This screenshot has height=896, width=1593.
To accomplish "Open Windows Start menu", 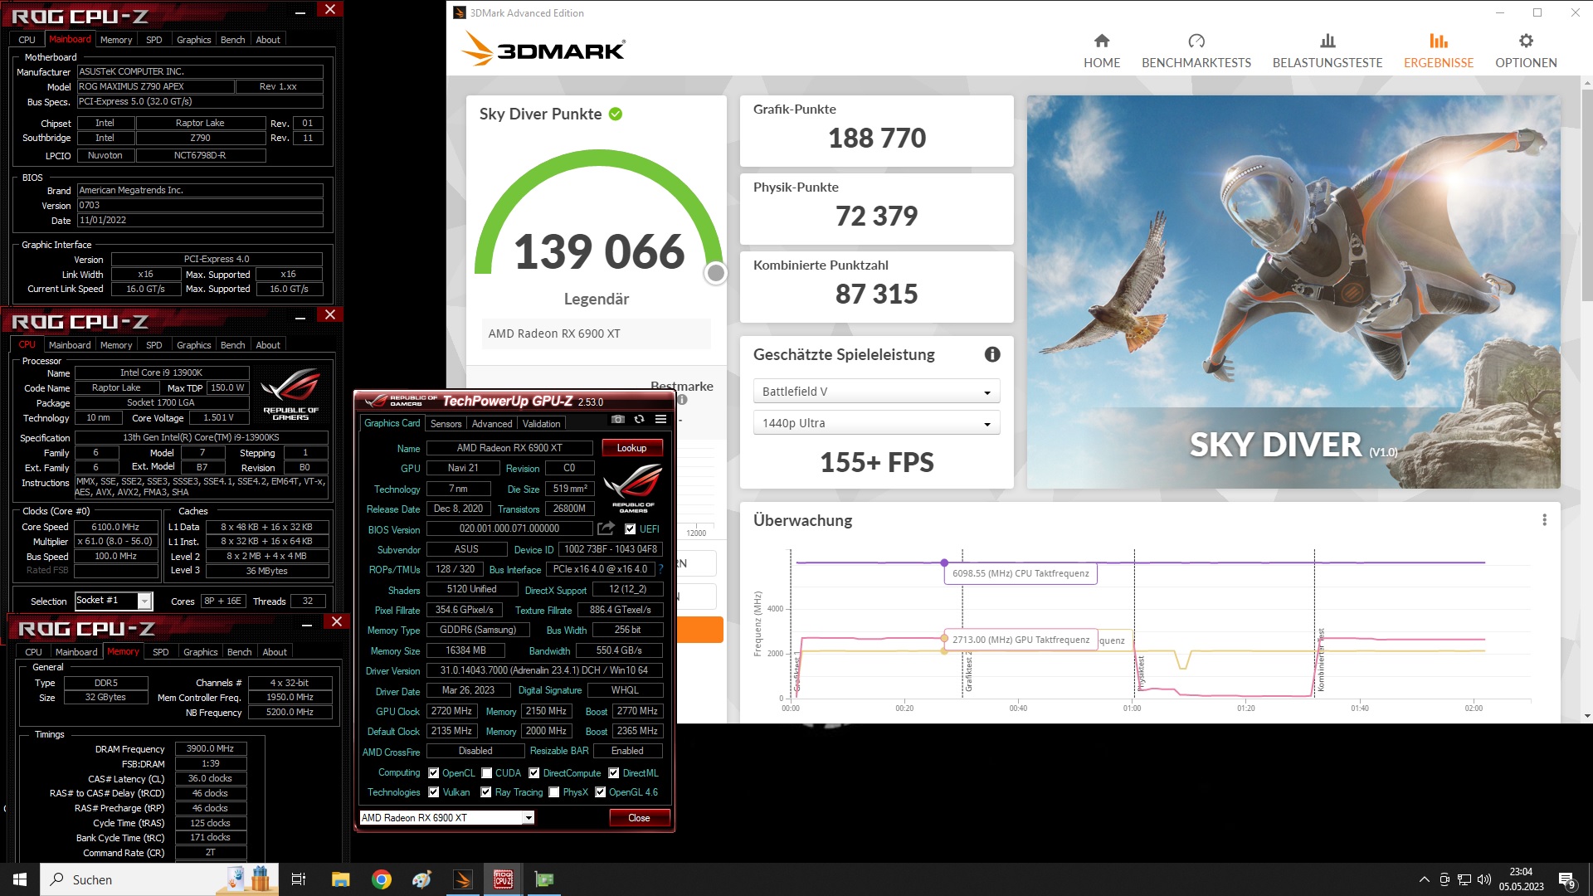I will click(20, 879).
